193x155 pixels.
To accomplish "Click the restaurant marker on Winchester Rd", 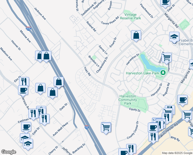I will coord(153,137).
